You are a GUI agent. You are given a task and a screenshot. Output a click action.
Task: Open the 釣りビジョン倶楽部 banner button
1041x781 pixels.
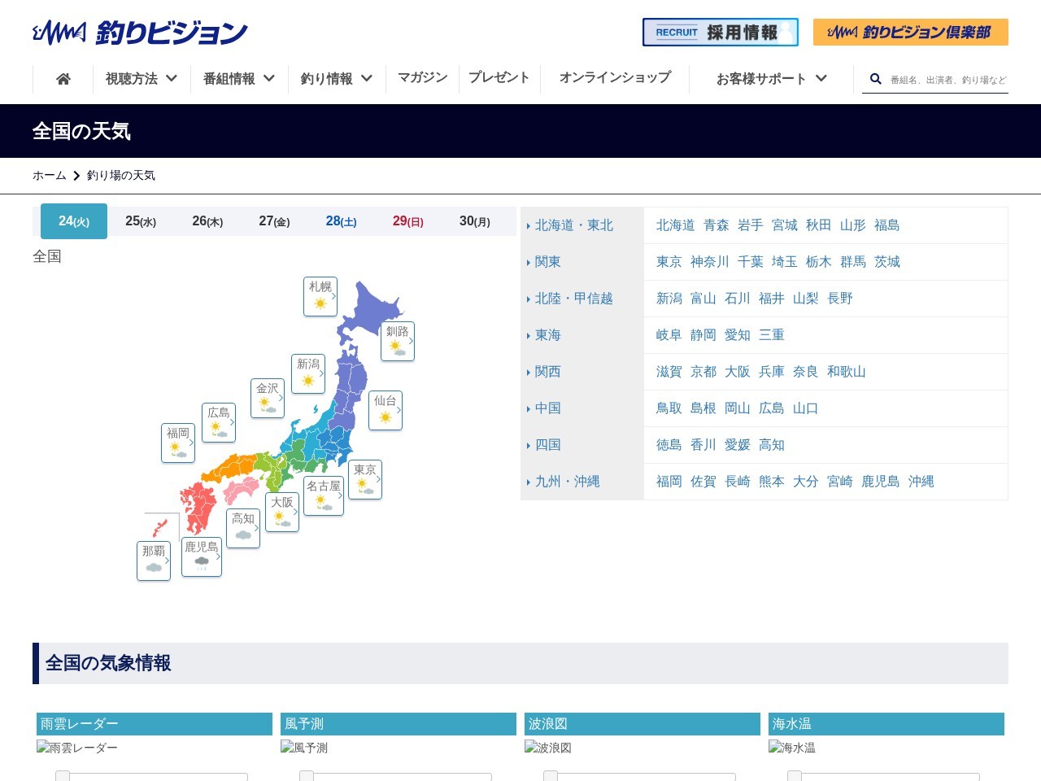[x=910, y=33]
